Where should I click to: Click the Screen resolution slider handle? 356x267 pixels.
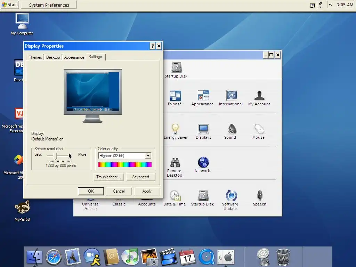56,156
